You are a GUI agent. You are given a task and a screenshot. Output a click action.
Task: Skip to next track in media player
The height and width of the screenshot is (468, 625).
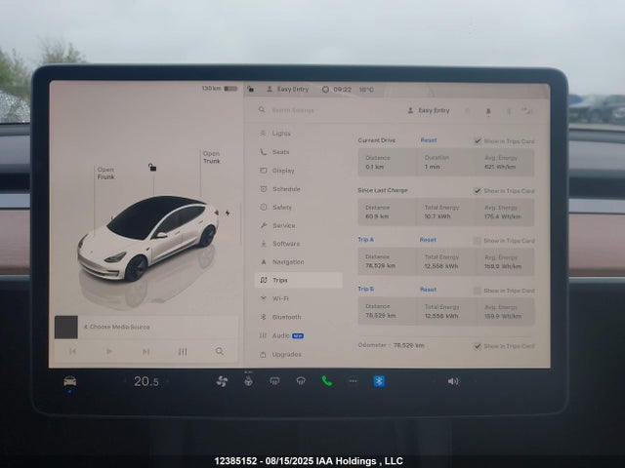(146, 351)
